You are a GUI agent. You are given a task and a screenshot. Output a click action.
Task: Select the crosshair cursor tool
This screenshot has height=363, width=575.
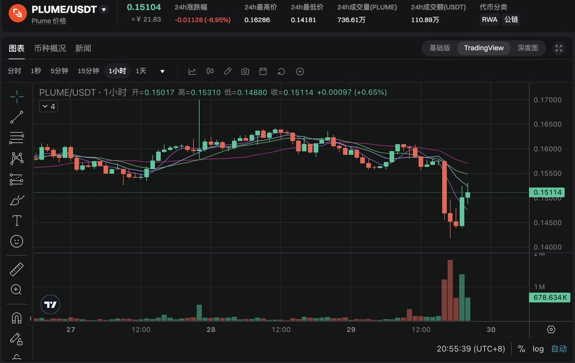16,97
